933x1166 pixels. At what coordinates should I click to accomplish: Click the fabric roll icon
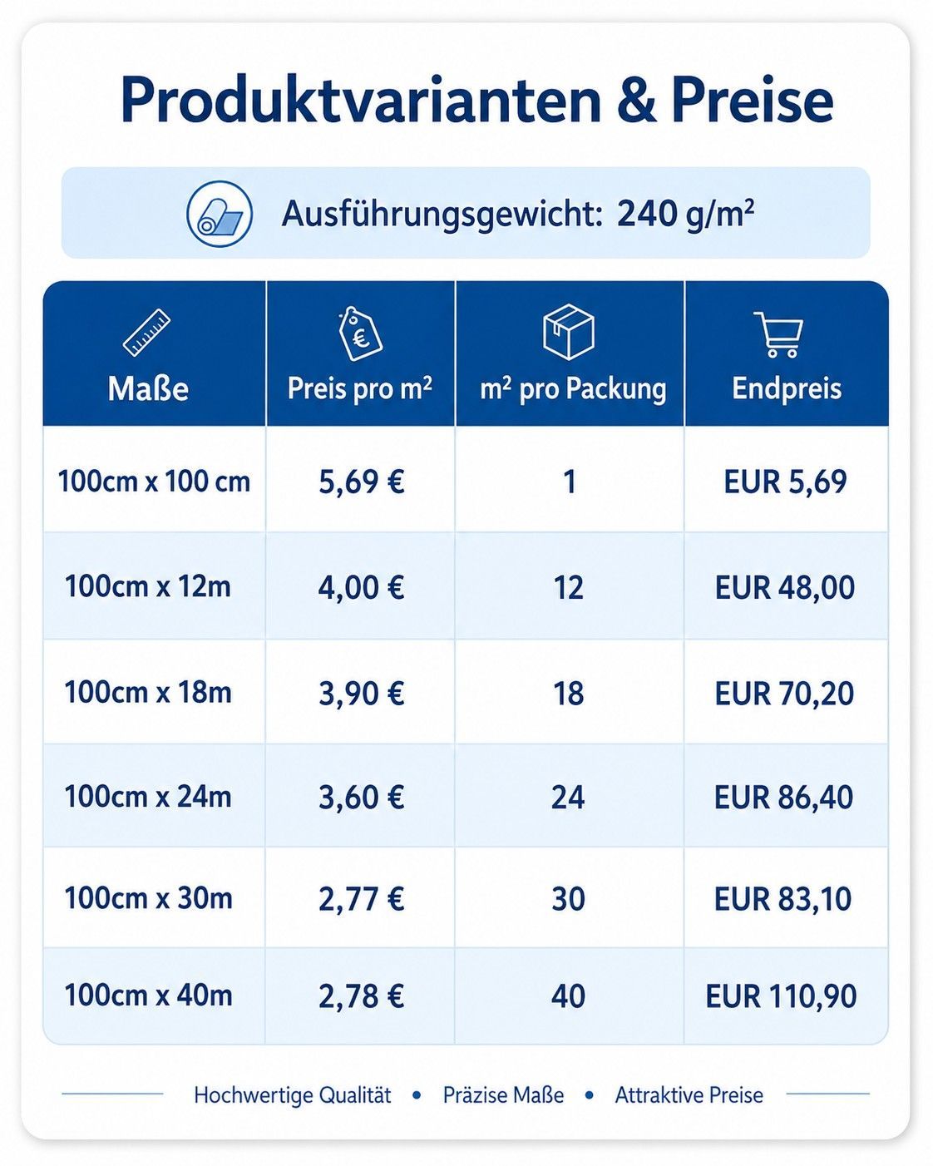click(x=219, y=214)
